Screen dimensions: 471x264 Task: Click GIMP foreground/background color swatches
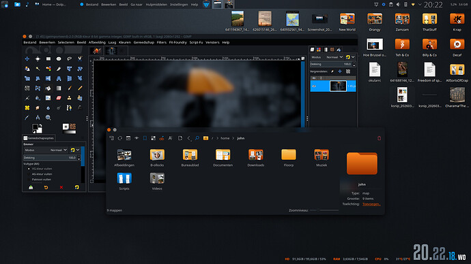click(38, 128)
